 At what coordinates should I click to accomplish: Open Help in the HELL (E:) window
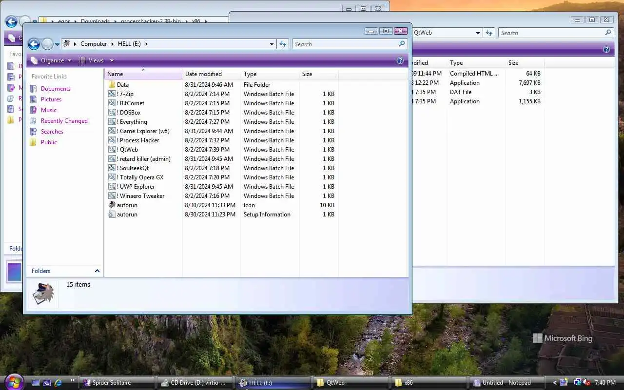point(400,60)
